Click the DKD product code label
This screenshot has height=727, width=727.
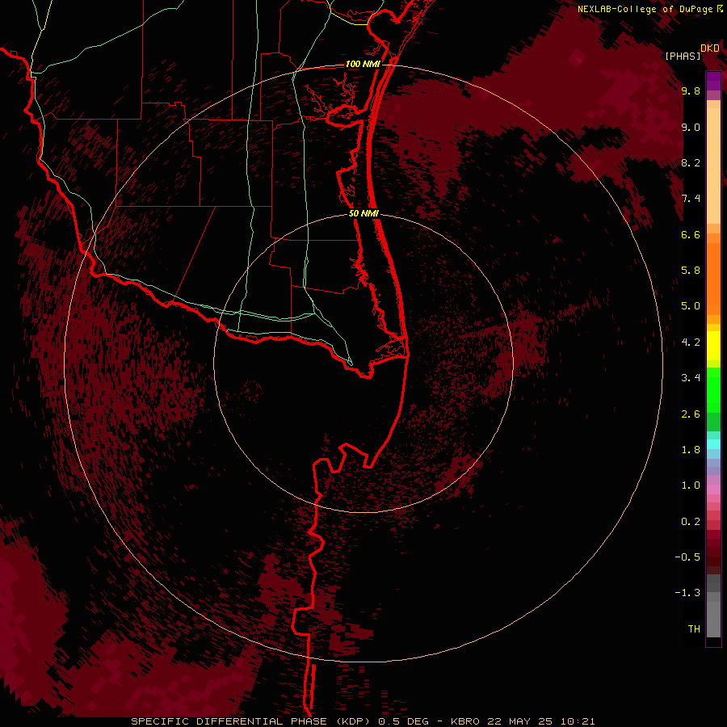710,48
